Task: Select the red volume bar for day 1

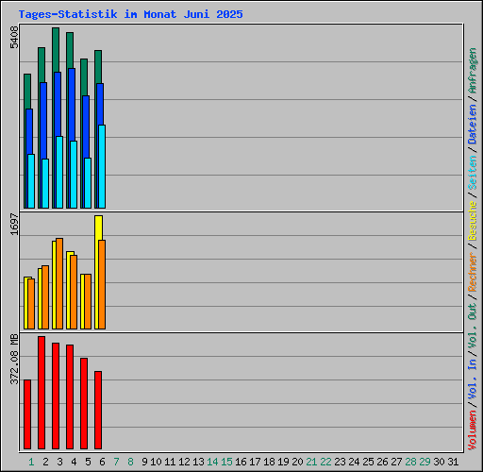Action: pos(27,414)
